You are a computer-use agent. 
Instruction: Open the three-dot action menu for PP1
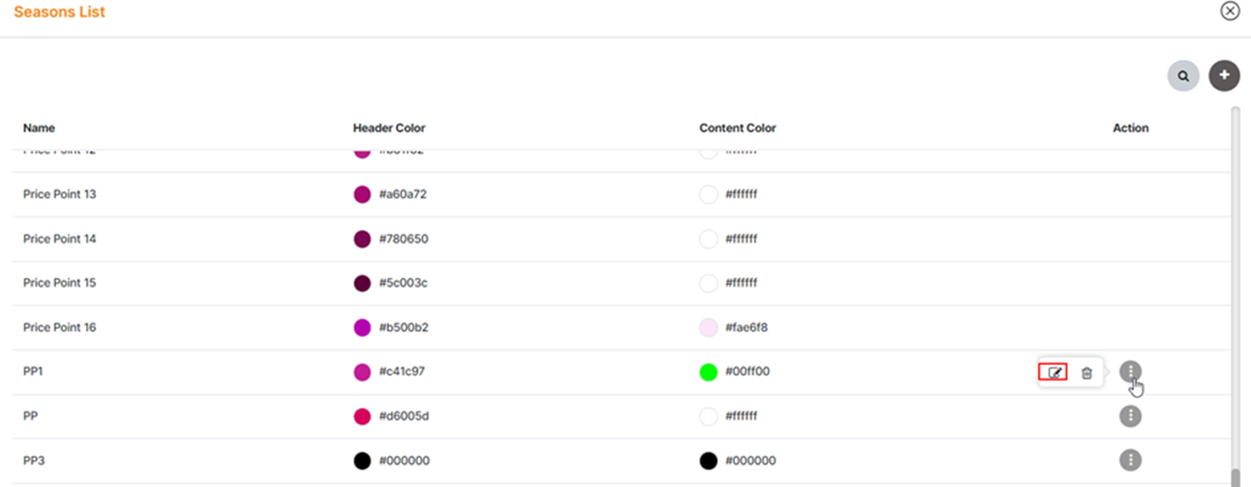coord(1130,371)
